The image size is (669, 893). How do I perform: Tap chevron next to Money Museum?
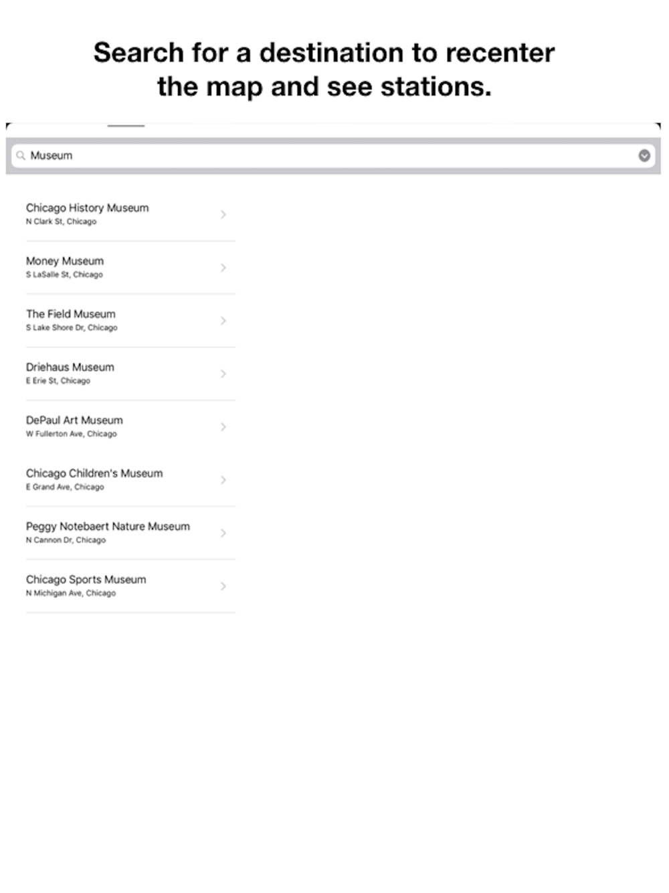[x=223, y=267]
